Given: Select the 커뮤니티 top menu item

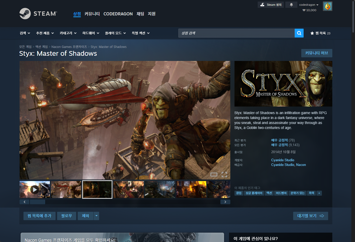Looking at the screenshot, I should click(92, 14).
